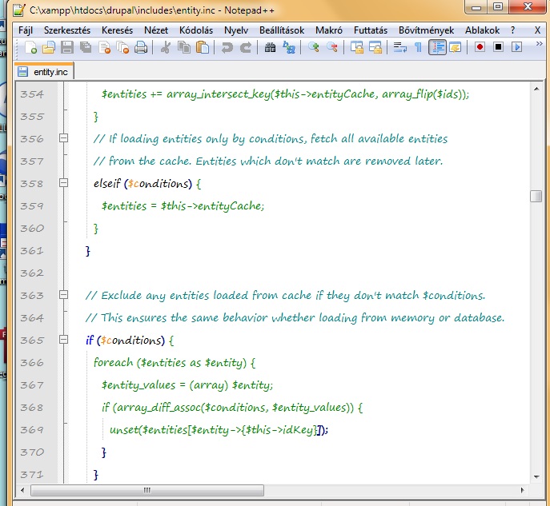Undo the last edit
The image size is (550, 506).
tap(227, 47)
